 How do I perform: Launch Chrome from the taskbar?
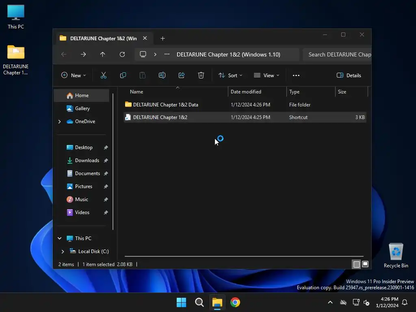[x=235, y=302]
